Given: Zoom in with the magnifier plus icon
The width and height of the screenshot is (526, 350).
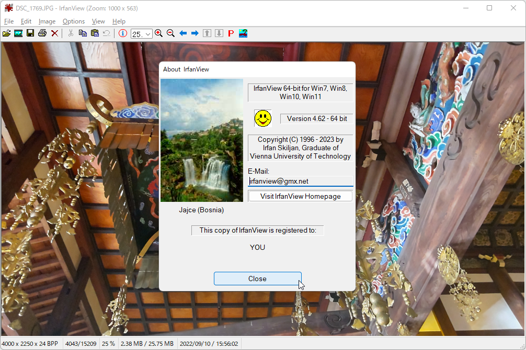Looking at the screenshot, I should 158,33.
